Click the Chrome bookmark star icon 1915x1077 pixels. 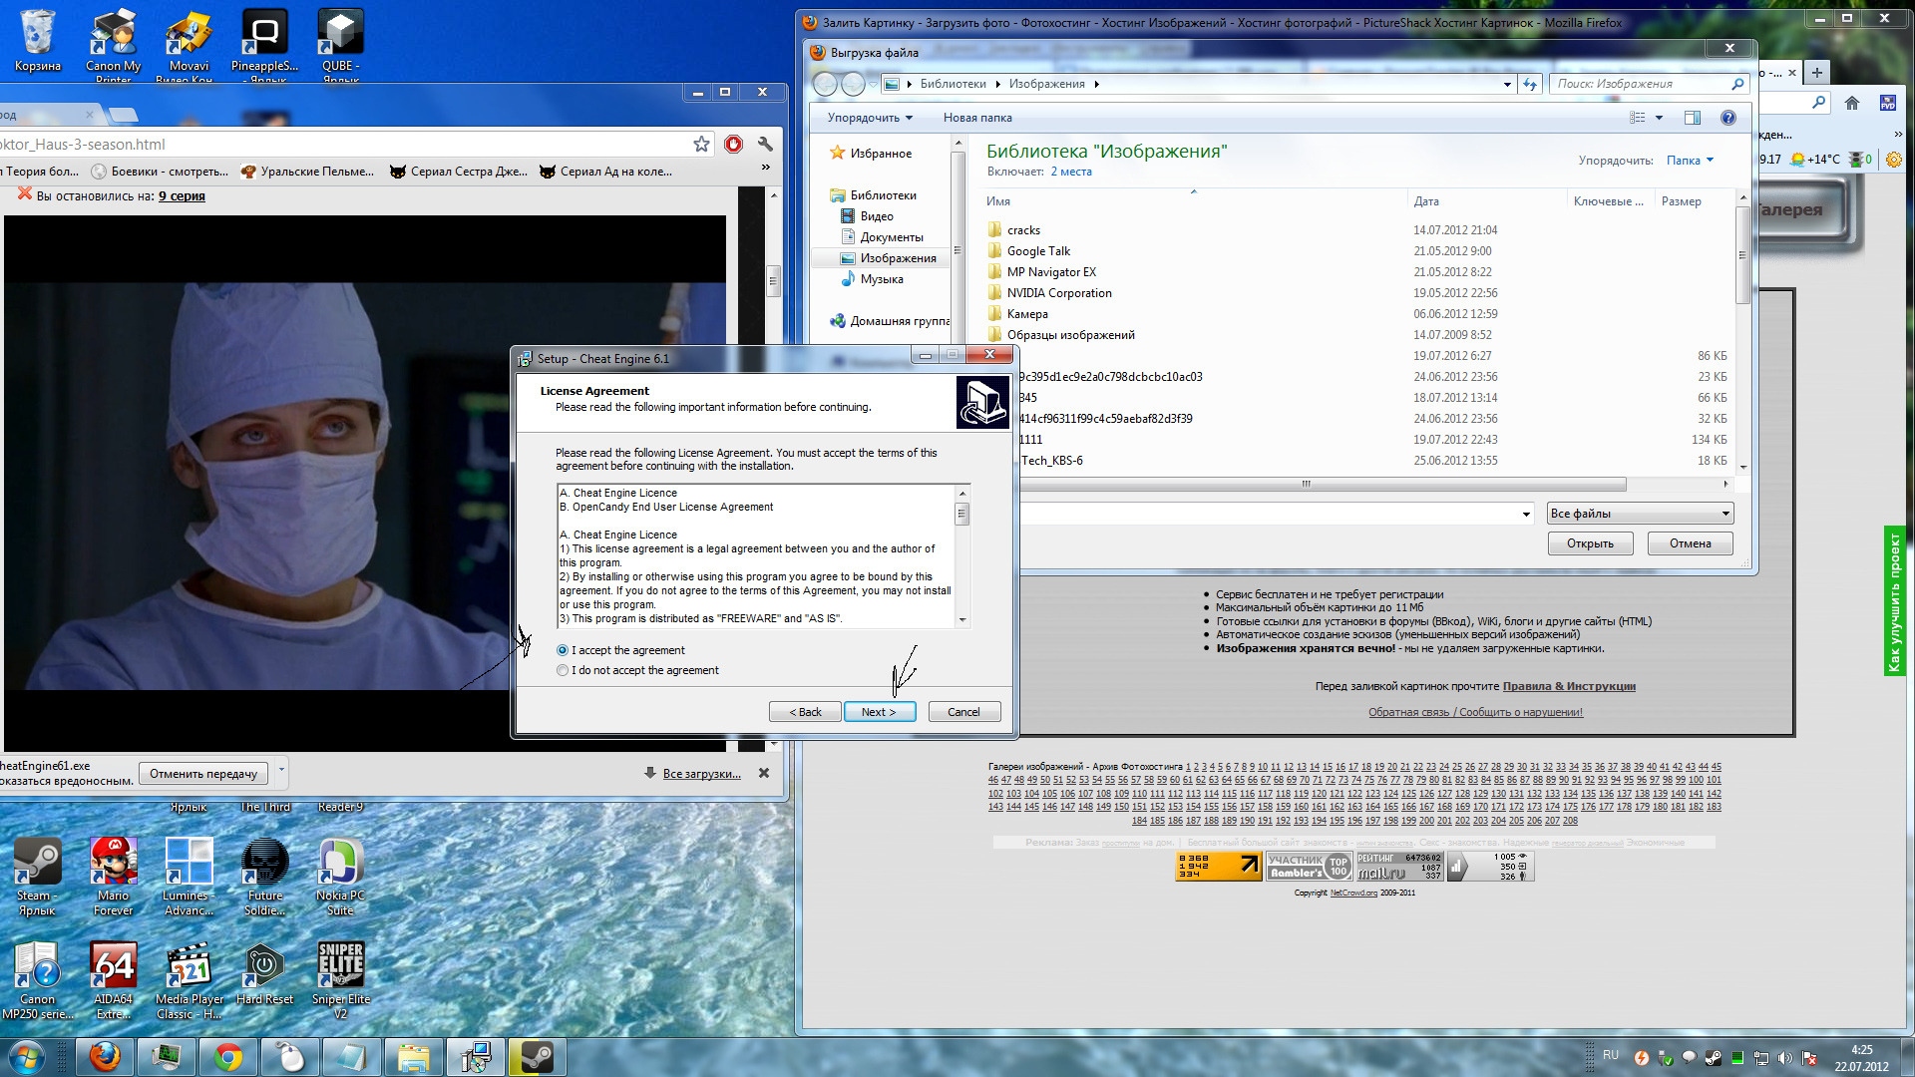tap(701, 145)
